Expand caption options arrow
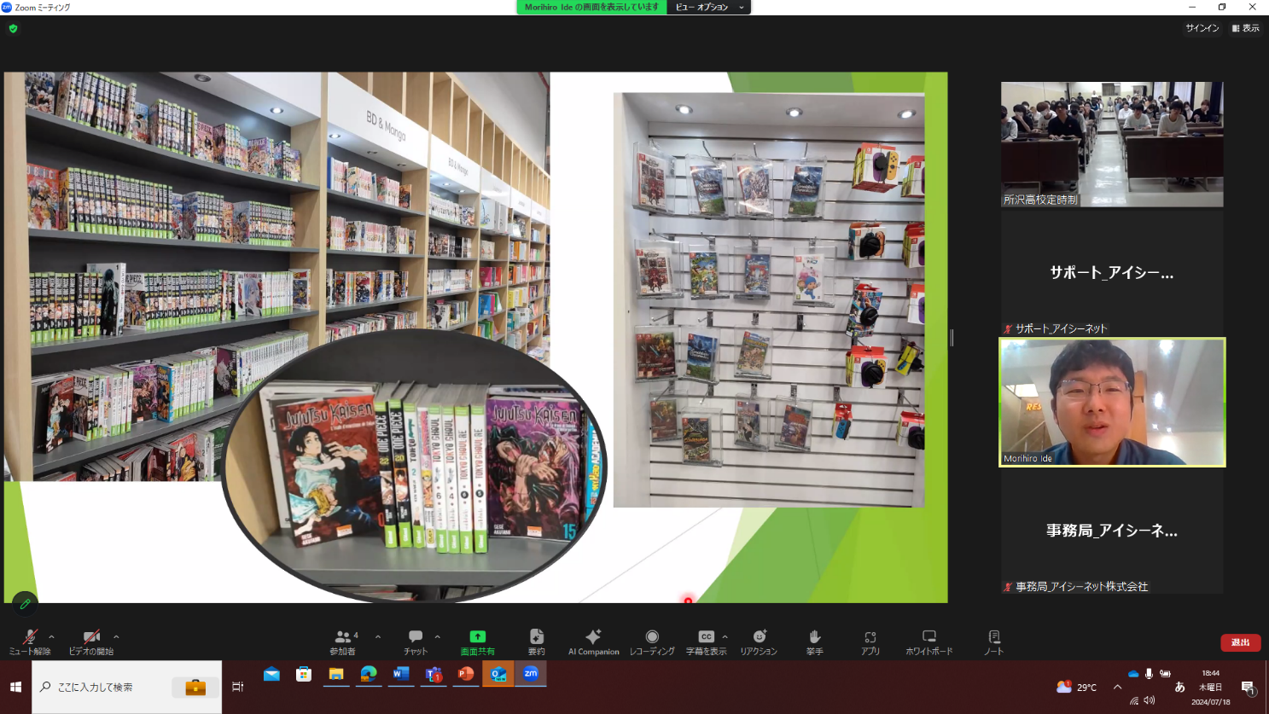This screenshot has width=1269, height=714. click(x=725, y=636)
